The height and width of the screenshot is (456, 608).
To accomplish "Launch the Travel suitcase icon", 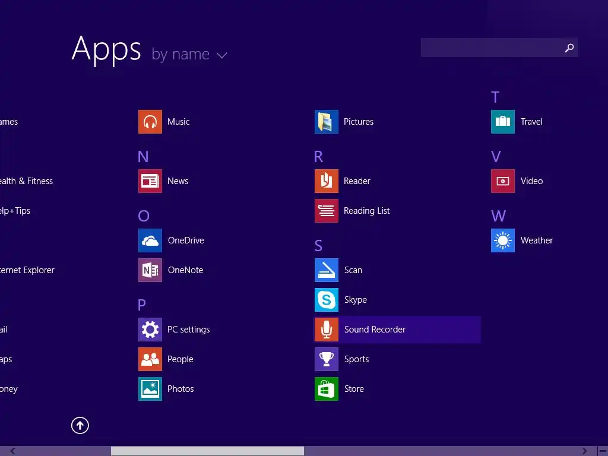I will coord(503,122).
